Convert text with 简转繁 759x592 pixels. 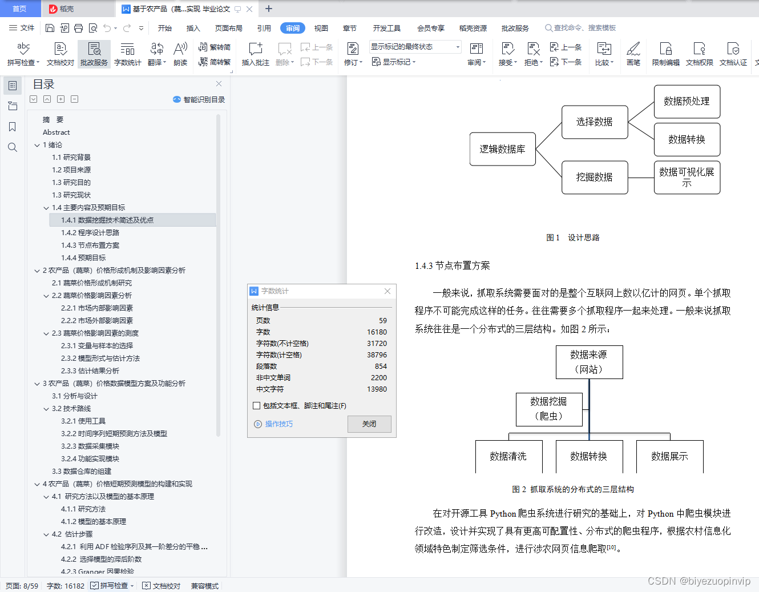coord(215,62)
